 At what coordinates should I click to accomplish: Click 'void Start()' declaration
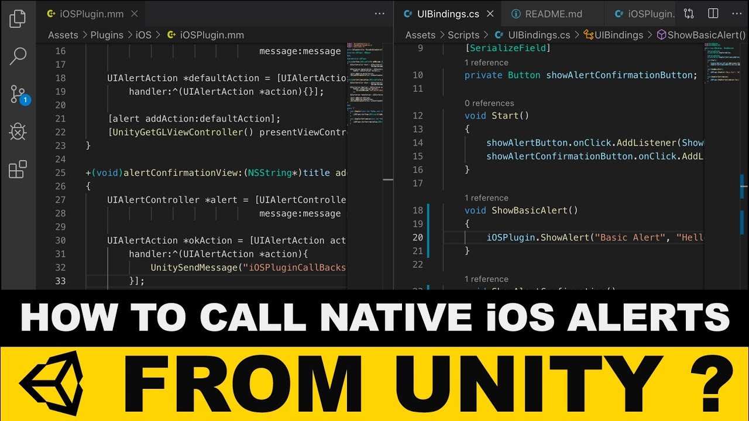pos(497,116)
